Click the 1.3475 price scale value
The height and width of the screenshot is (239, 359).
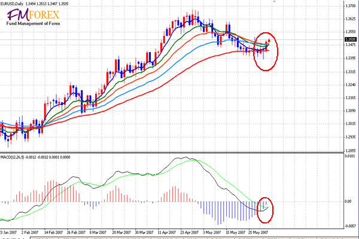(351, 45)
